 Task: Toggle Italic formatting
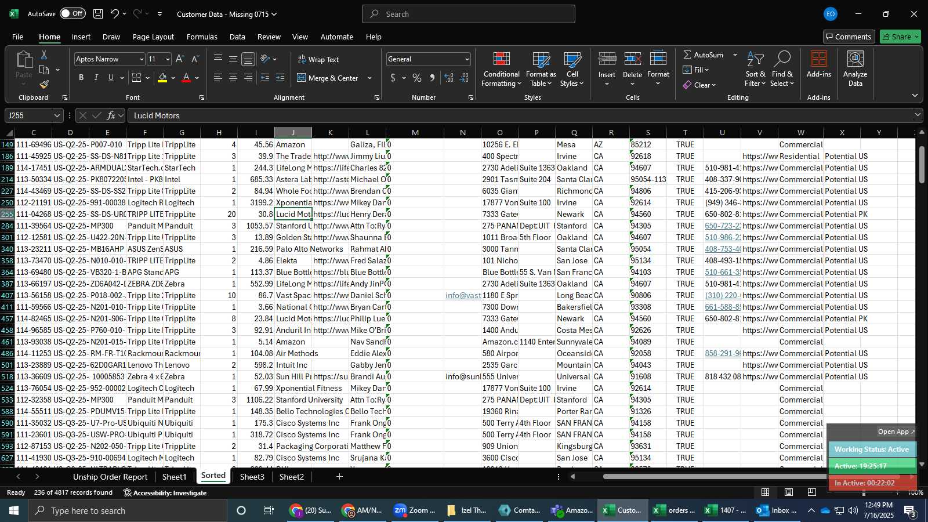coord(96,78)
